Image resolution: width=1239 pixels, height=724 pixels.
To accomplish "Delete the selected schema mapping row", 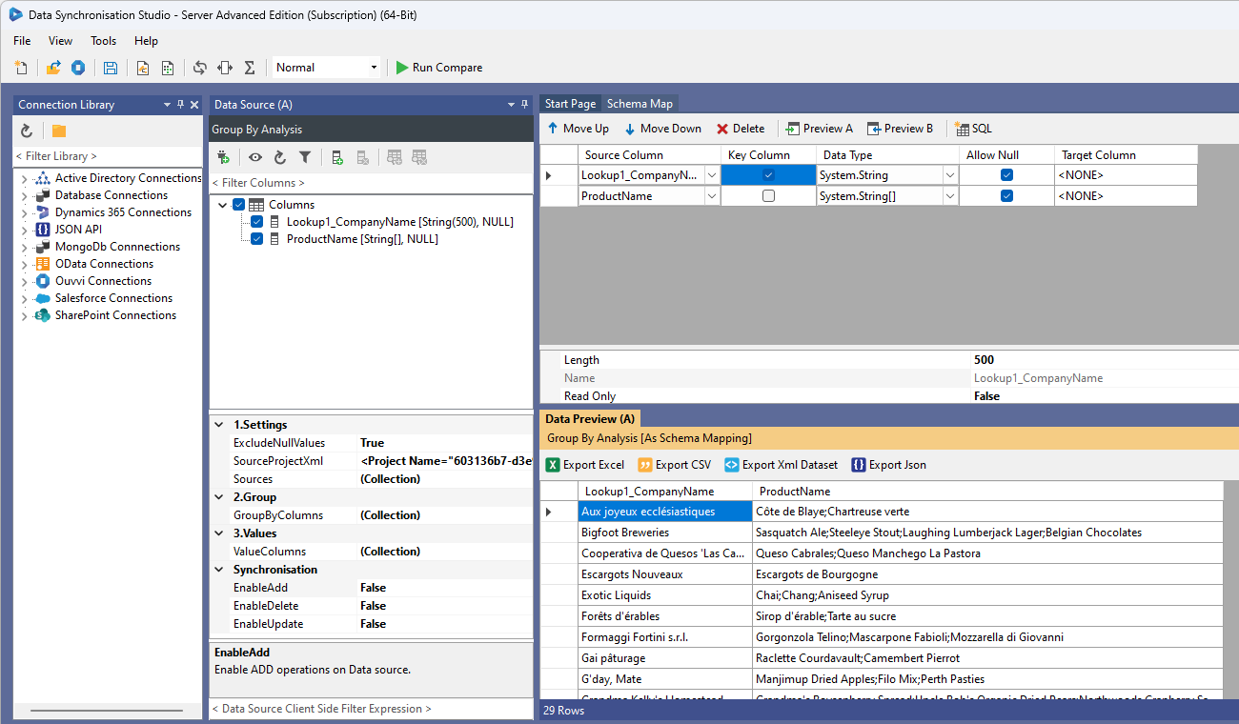I will pos(741,129).
